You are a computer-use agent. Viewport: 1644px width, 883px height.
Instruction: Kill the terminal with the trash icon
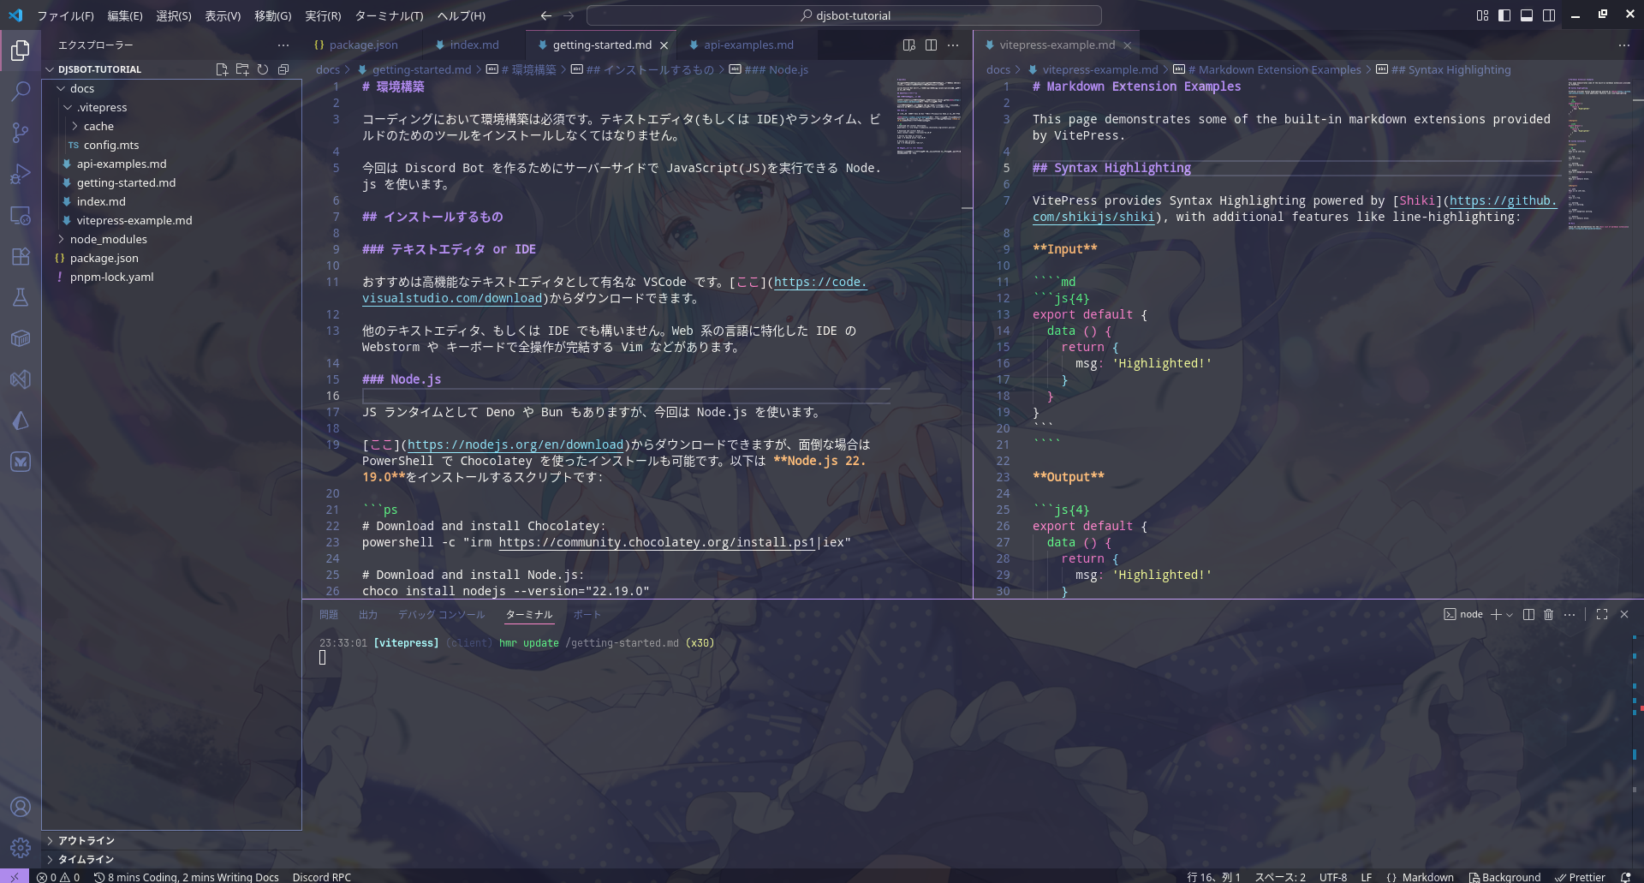tap(1548, 614)
